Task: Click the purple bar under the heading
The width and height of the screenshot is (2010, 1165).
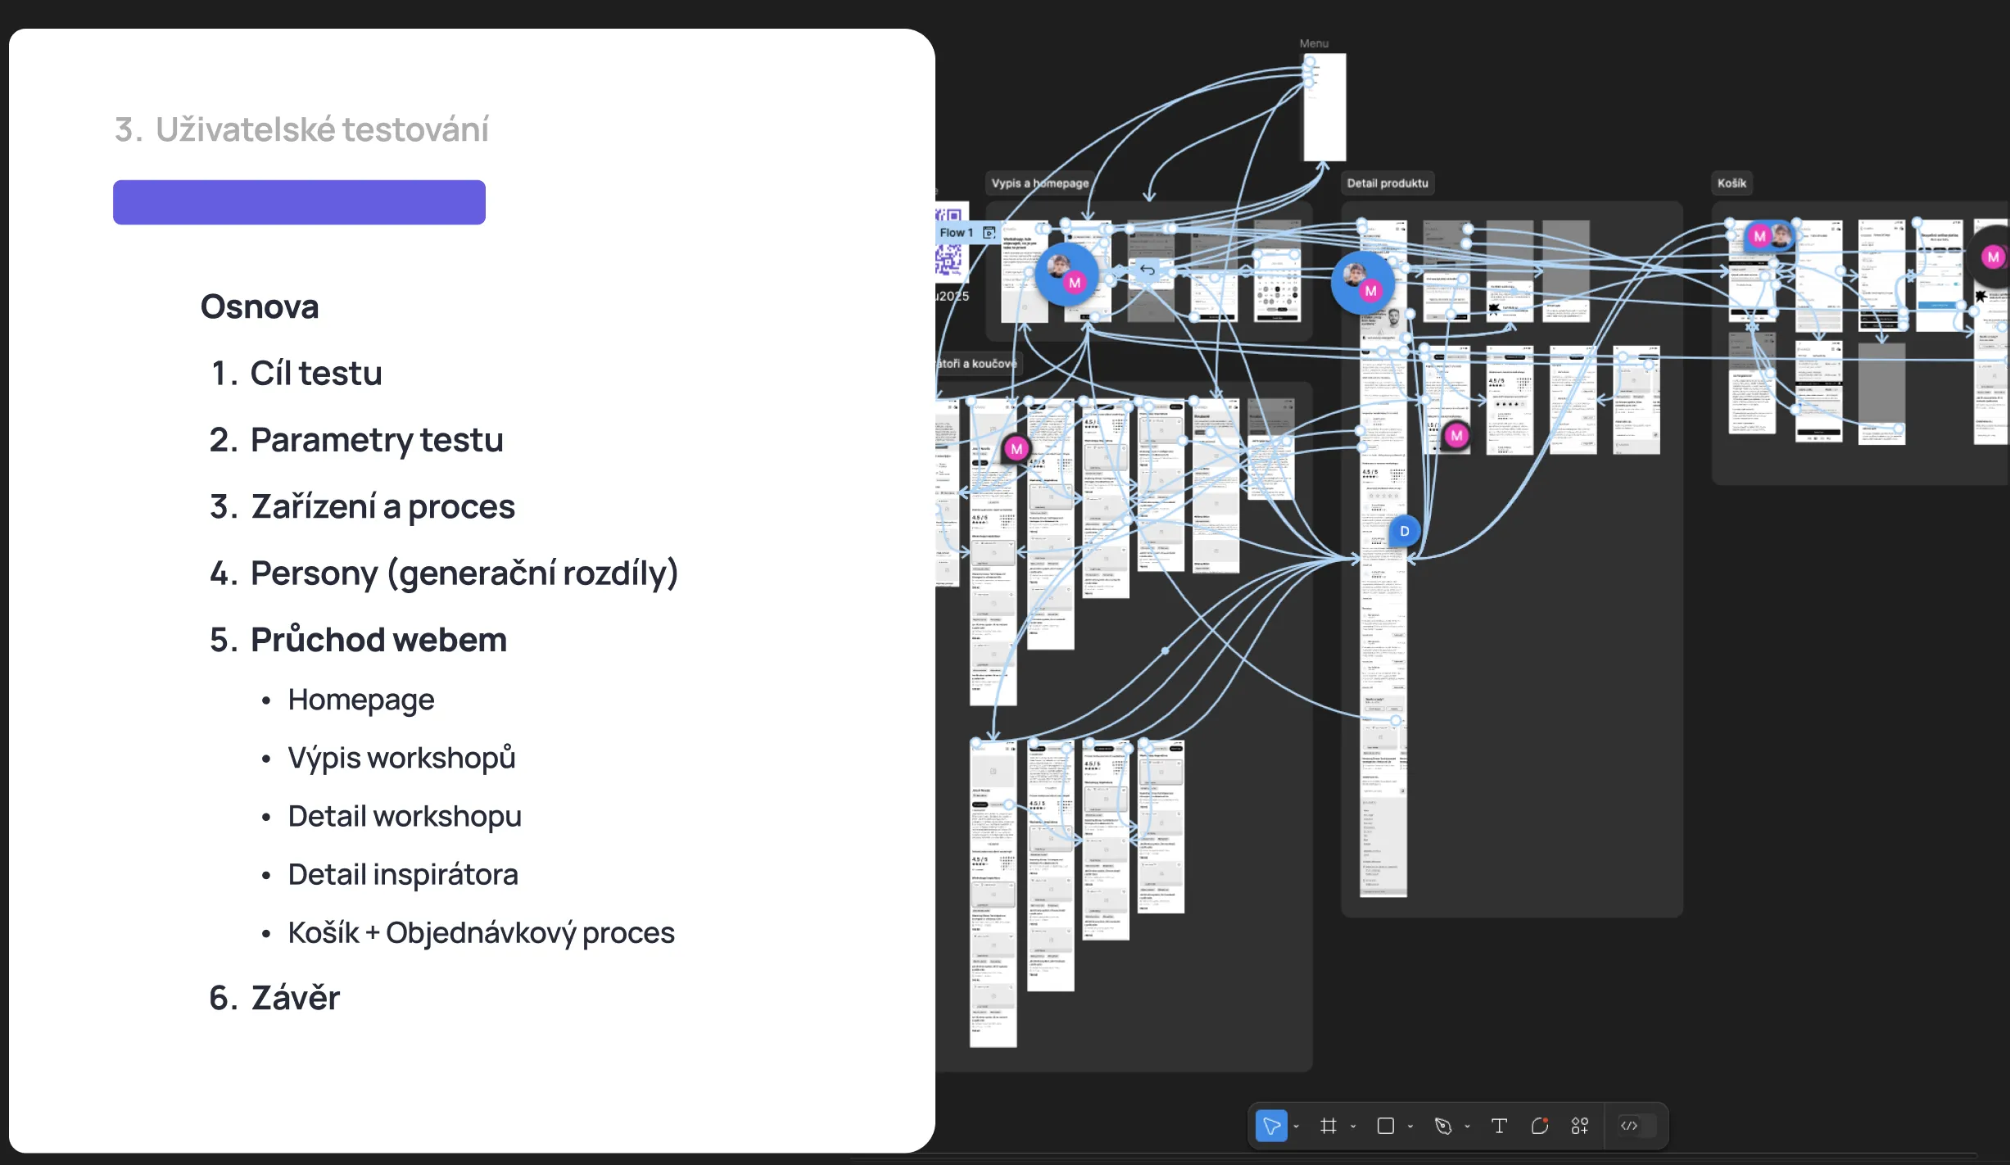Action: [299, 202]
